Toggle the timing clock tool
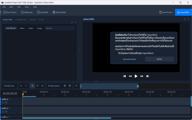The height and width of the screenshot is (120, 192). tap(37, 86)
